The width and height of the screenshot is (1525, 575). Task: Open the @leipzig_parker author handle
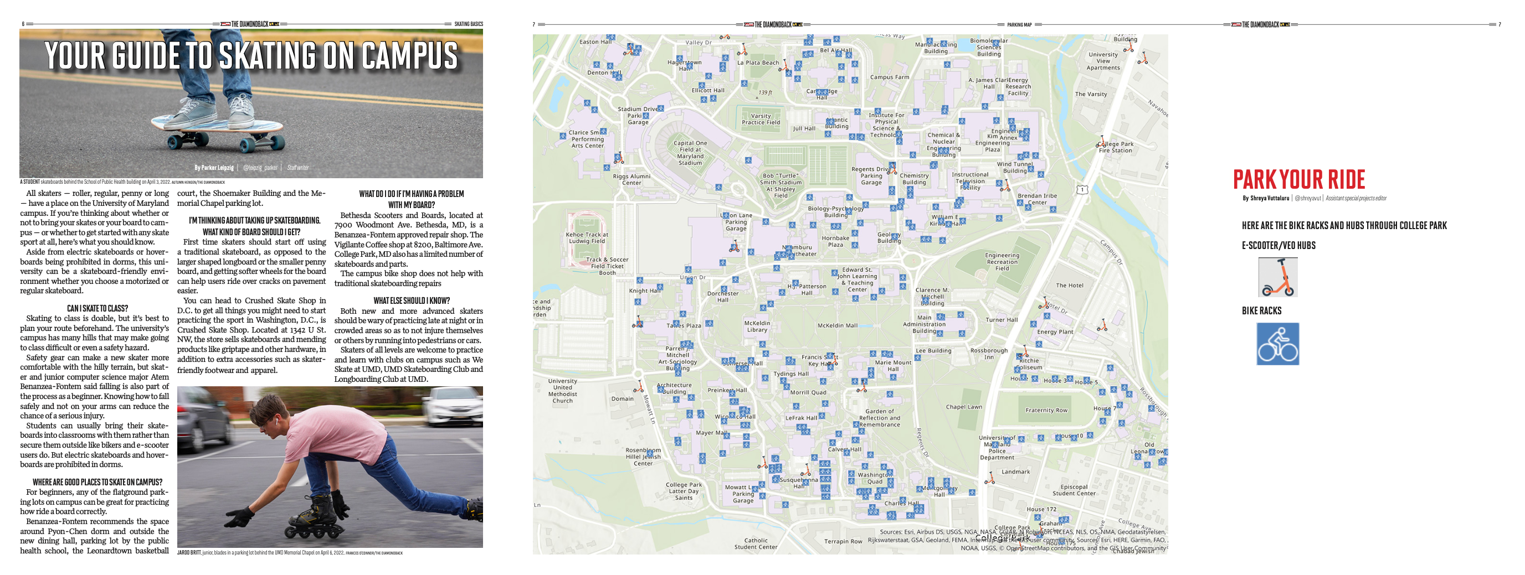click(260, 168)
